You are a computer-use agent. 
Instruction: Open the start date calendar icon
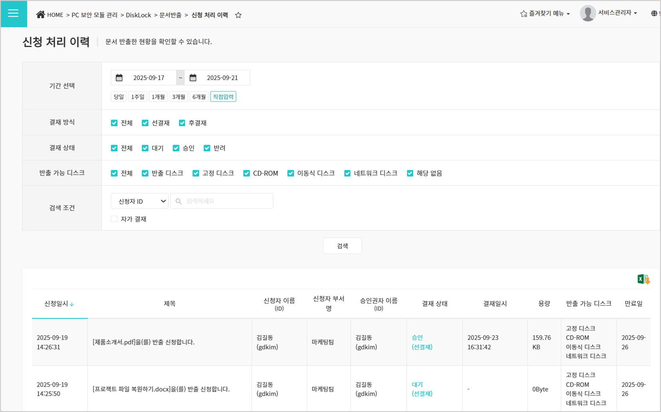tap(119, 78)
